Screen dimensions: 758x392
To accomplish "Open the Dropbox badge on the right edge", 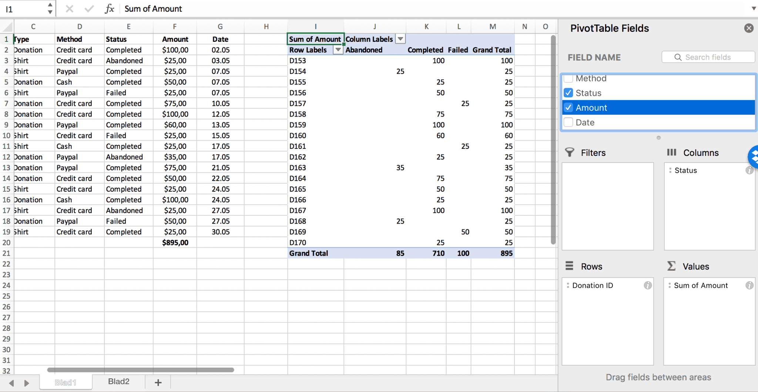I will (x=754, y=157).
